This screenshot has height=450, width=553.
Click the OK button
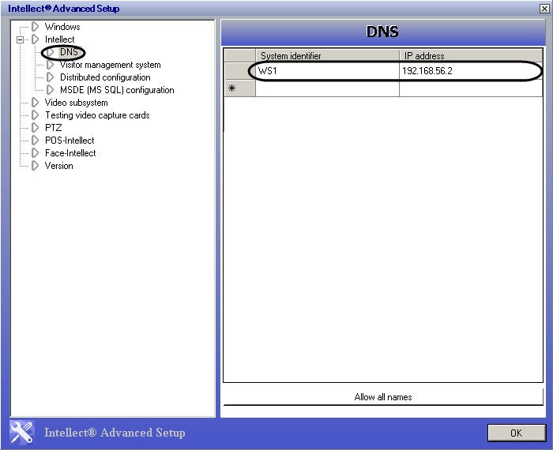tap(517, 433)
